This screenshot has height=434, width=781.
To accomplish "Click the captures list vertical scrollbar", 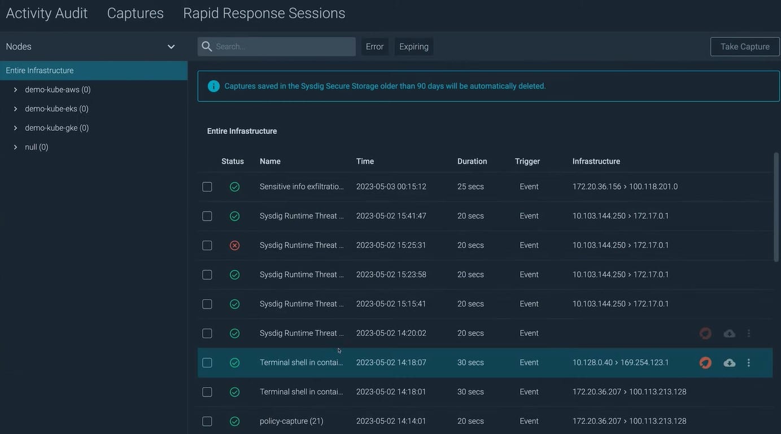I will click(x=776, y=207).
